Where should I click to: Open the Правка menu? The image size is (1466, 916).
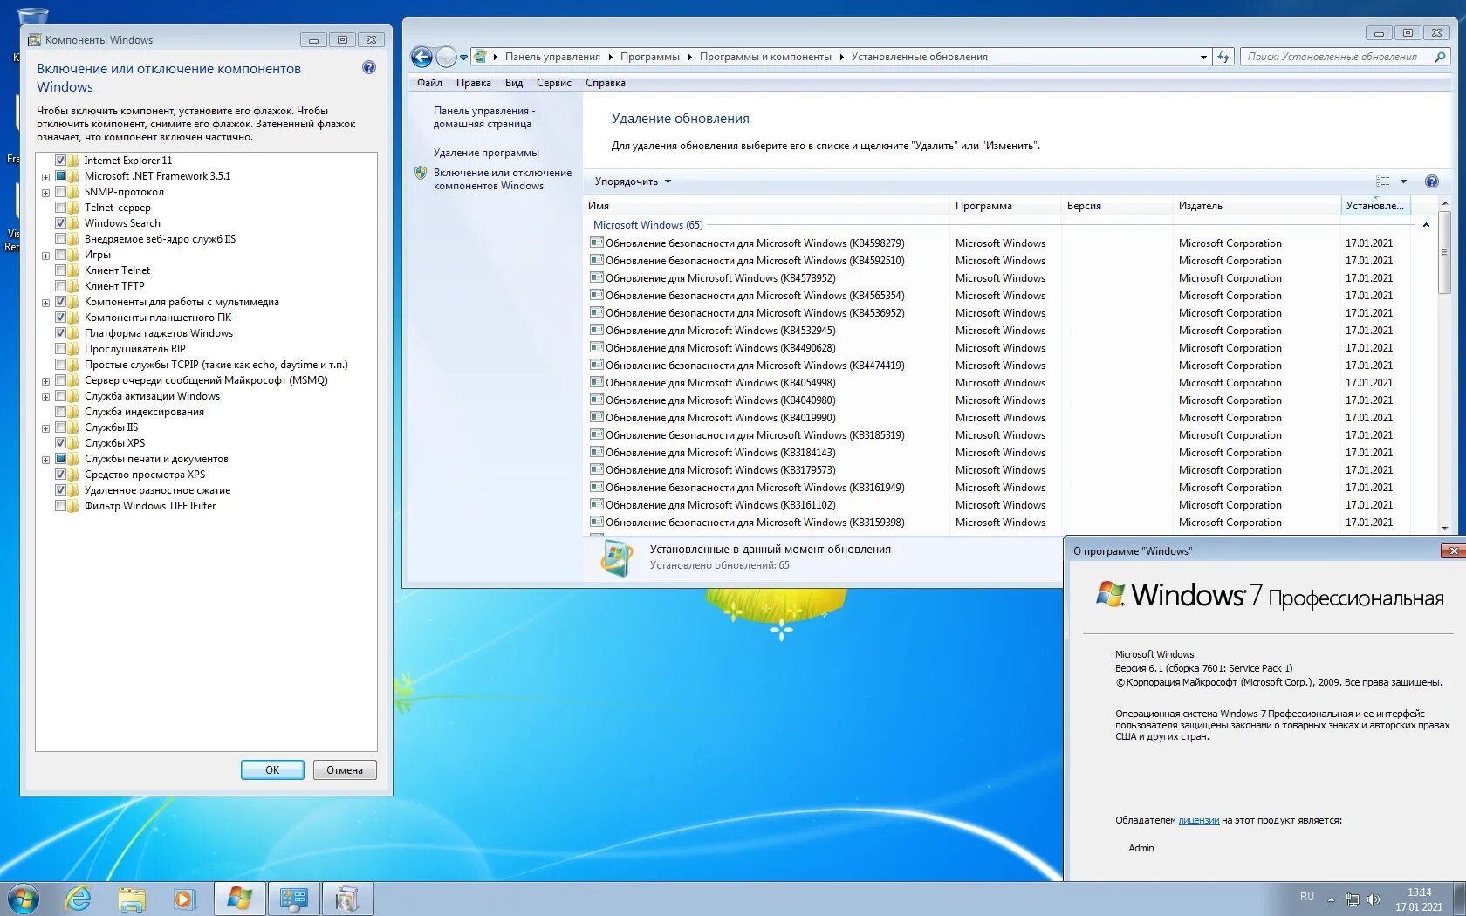pyautogui.click(x=473, y=83)
